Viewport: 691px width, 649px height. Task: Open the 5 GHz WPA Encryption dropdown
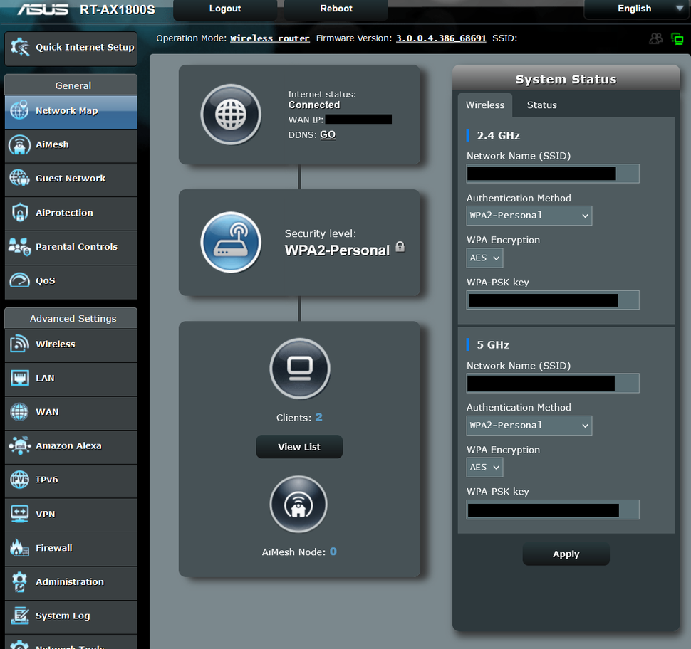tap(484, 468)
